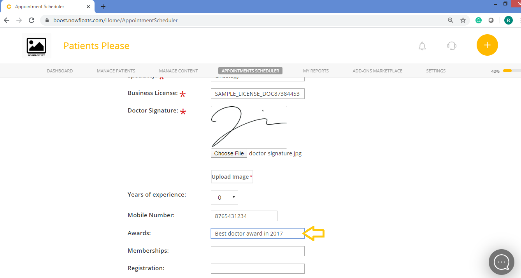This screenshot has width=521, height=278.
Task: Open browser zoom magnifier icon
Action: coord(451,20)
